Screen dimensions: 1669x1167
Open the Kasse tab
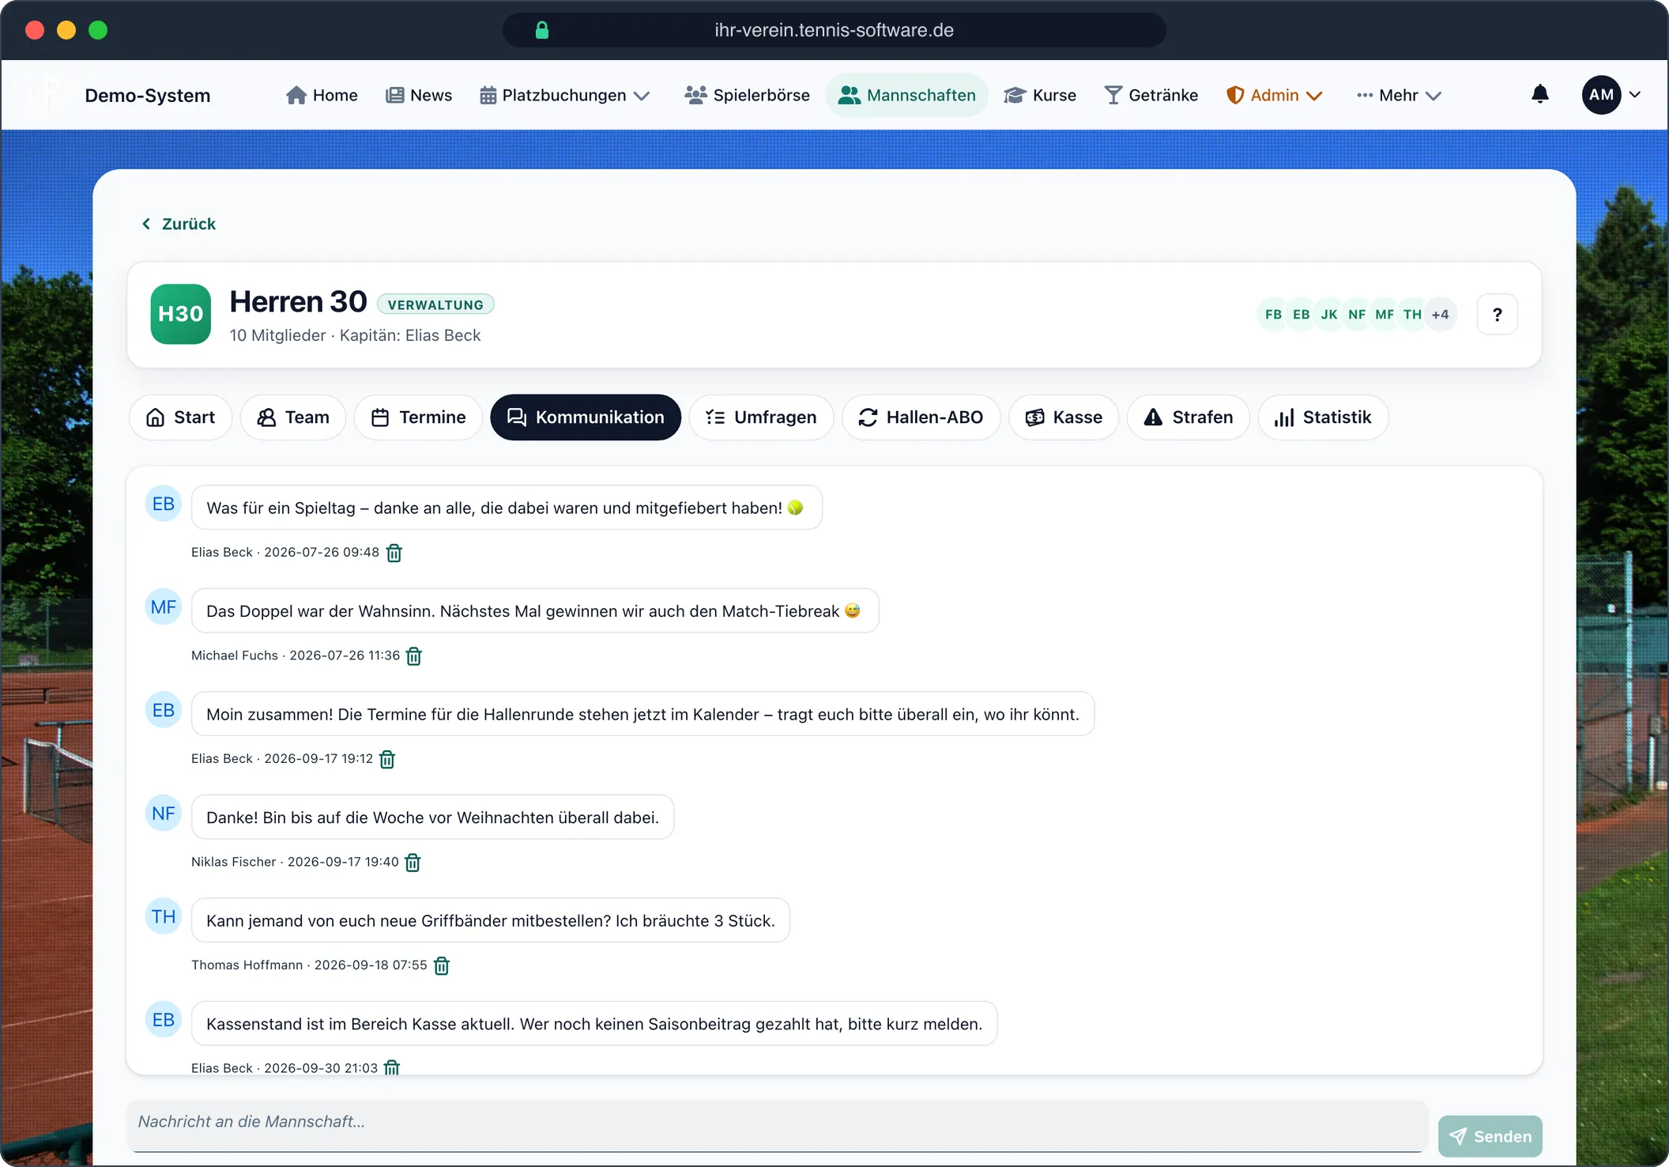coord(1064,417)
